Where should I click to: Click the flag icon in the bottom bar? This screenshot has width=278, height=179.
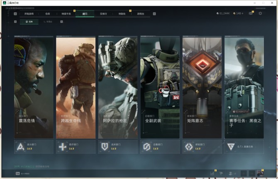pos(221,173)
